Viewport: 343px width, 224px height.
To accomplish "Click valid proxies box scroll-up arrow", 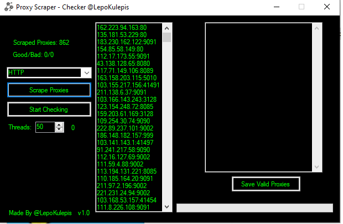I will pyautogui.click(x=317, y=27).
